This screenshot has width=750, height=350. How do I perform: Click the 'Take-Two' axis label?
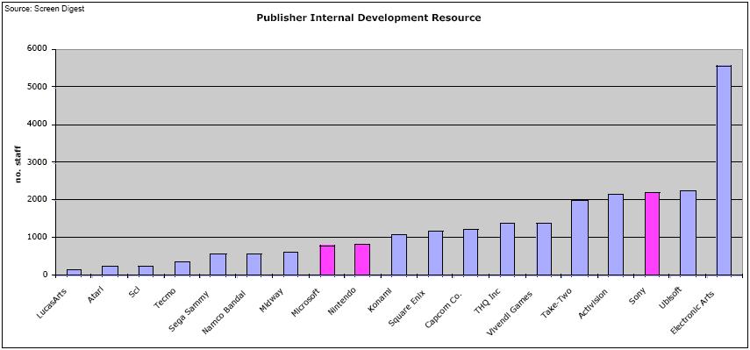pyautogui.click(x=556, y=304)
